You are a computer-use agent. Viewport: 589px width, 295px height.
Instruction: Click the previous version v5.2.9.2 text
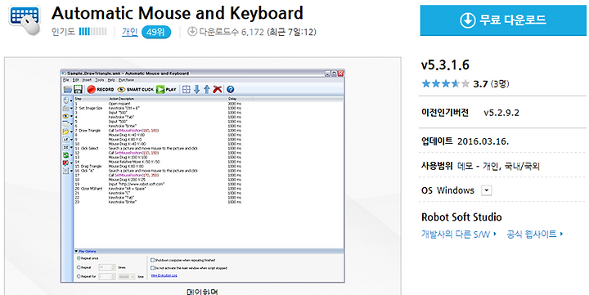(501, 113)
